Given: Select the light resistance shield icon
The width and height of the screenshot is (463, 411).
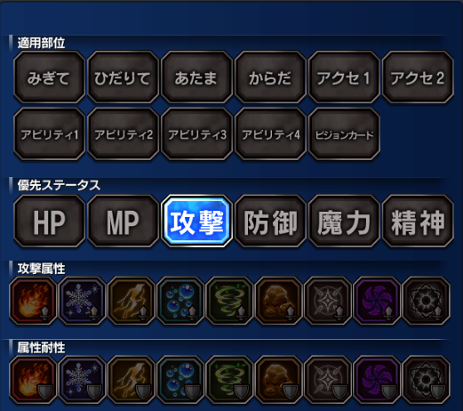Looking at the screenshot, I should (328, 380).
